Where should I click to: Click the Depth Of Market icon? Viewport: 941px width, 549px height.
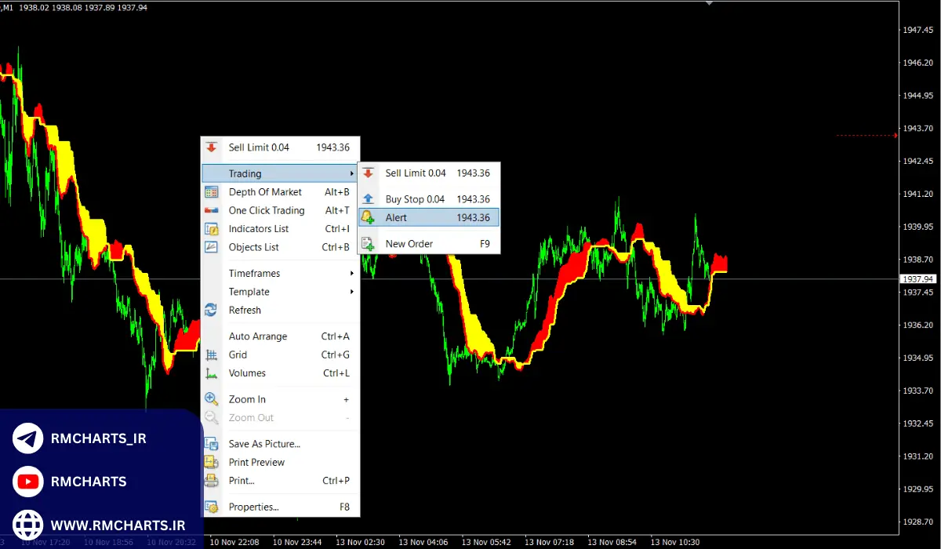click(x=211, y=192)
